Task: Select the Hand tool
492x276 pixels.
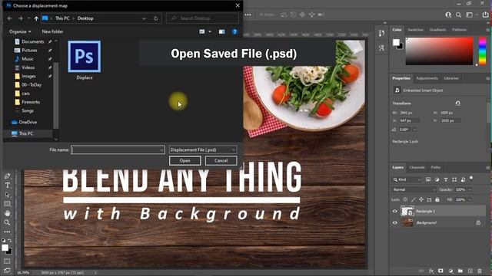Action: (x=7, y=213)
